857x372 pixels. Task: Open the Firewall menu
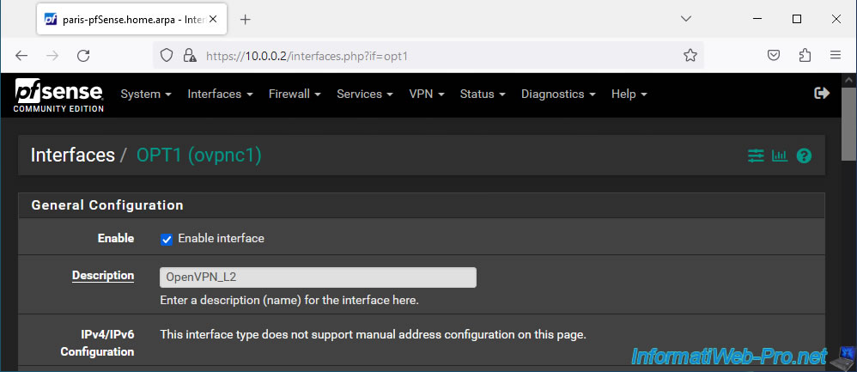pyautogui.click(x=295, y=95)
